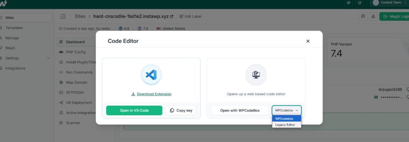Viewport: 409px width, 142px height.
Task: Click Git Deployment branch icon
Action: click(61, 103)
